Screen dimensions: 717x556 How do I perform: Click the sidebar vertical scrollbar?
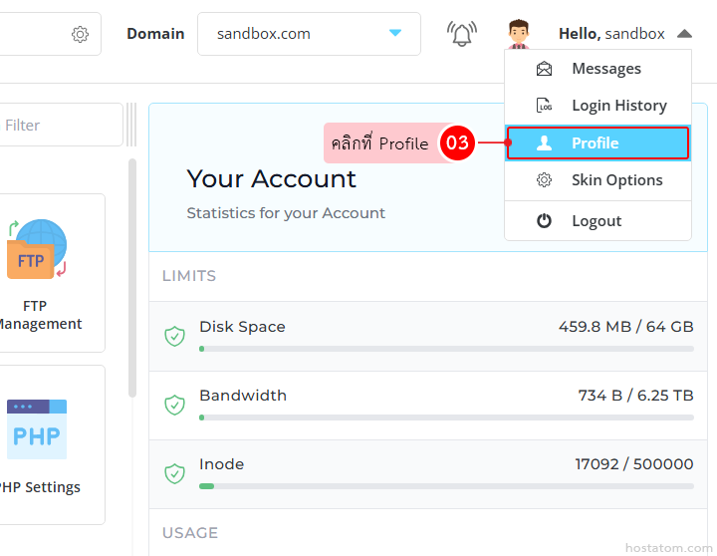pos(132,279)
